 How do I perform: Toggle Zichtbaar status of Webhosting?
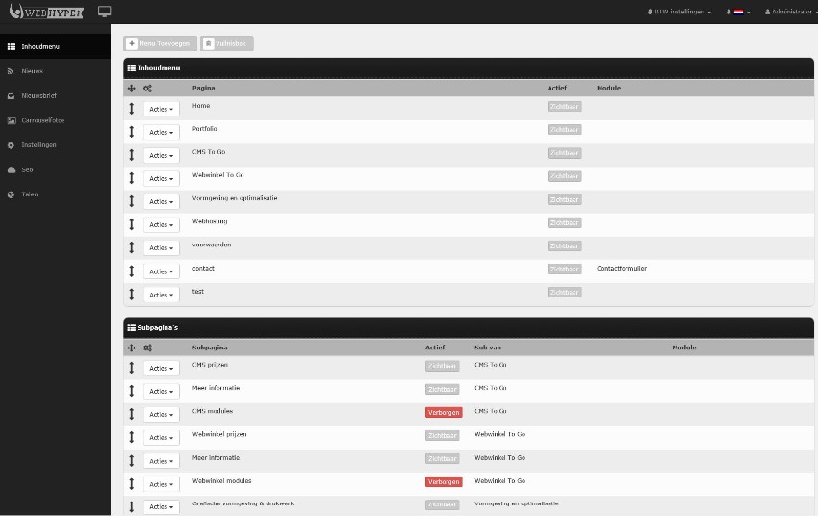pos(565,222)
